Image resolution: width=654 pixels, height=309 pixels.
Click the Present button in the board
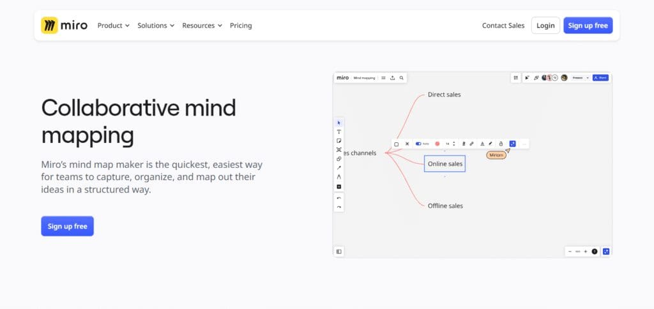[577, 77]
